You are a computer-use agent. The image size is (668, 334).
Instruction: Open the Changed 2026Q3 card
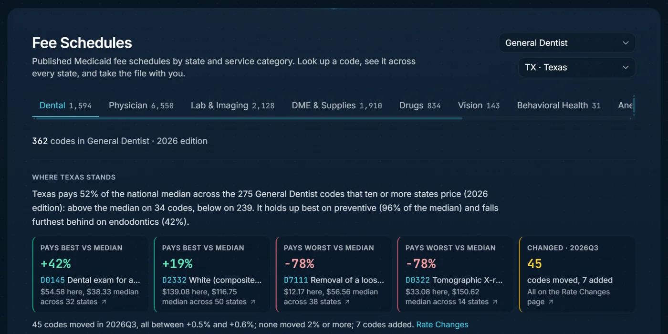pos(577,274)
